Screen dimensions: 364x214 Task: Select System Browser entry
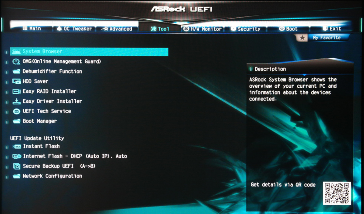pyautogui.click(x=89, y=52)
